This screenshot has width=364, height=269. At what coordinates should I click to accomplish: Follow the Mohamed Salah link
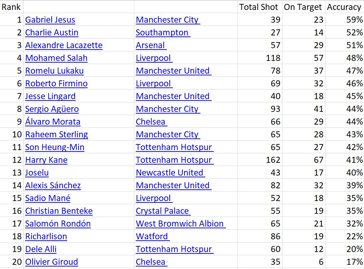[56, 58]
